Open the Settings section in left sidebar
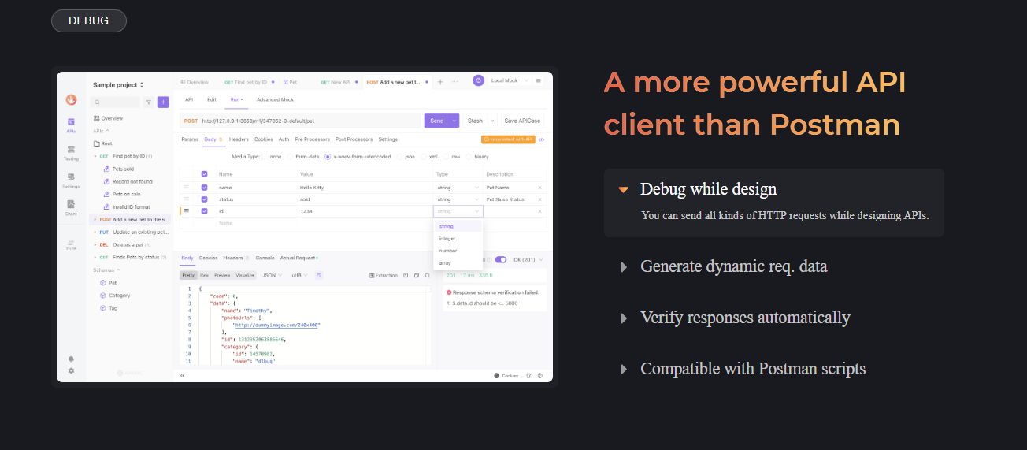Image resolution: width=1027 pixels, height=450 pixels. 71,180
